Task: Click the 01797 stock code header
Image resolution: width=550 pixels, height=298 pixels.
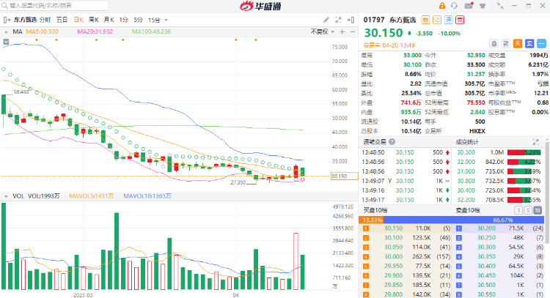Action: [x=373, y=20]
